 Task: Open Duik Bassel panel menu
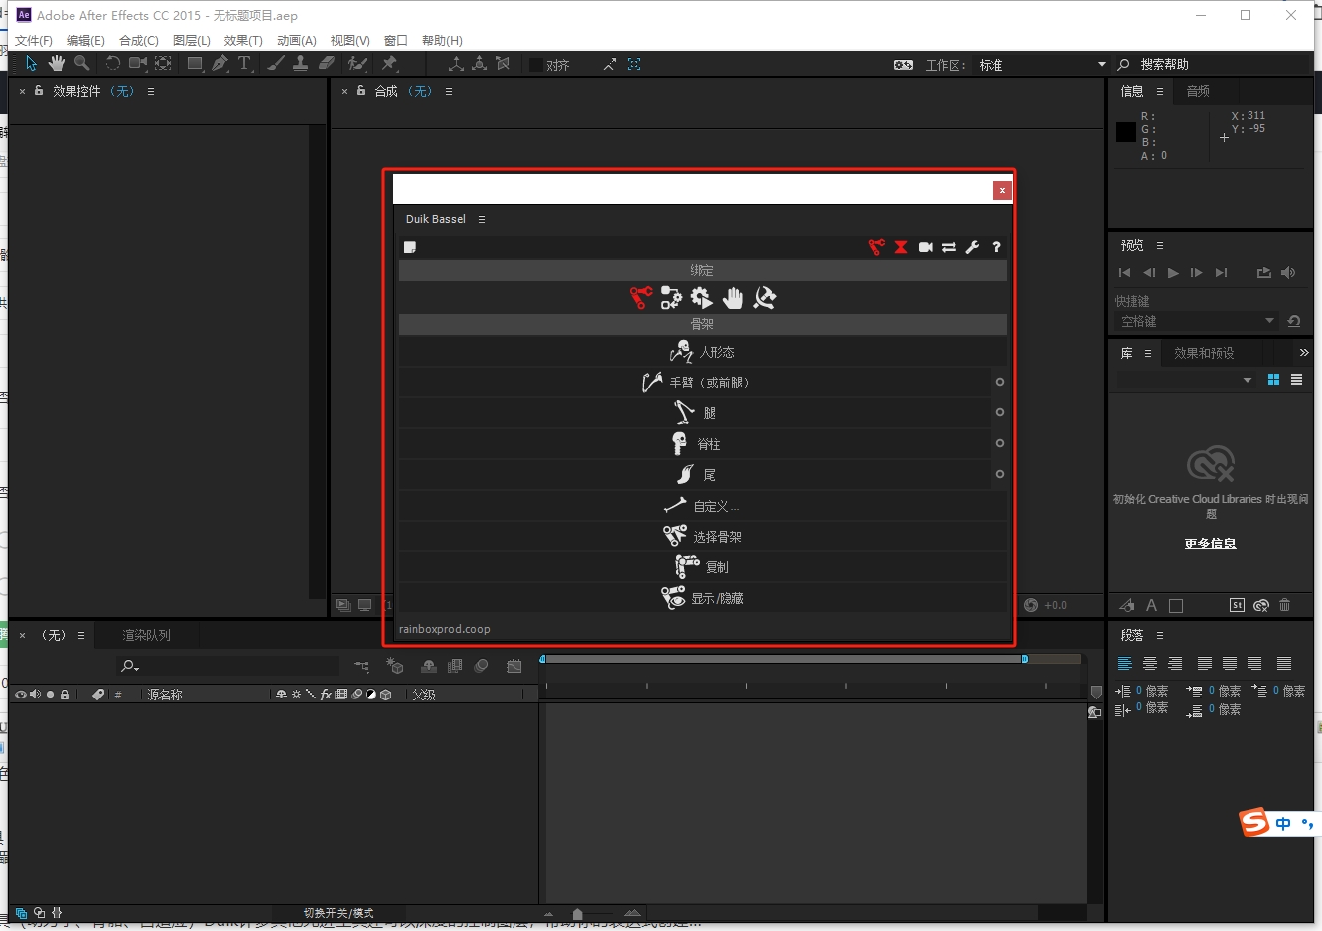[x=482, y=219]
